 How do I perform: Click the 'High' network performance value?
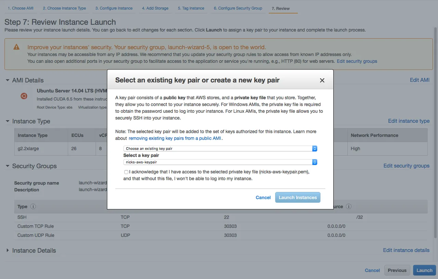pyautogui.click(x=355, y=149)
